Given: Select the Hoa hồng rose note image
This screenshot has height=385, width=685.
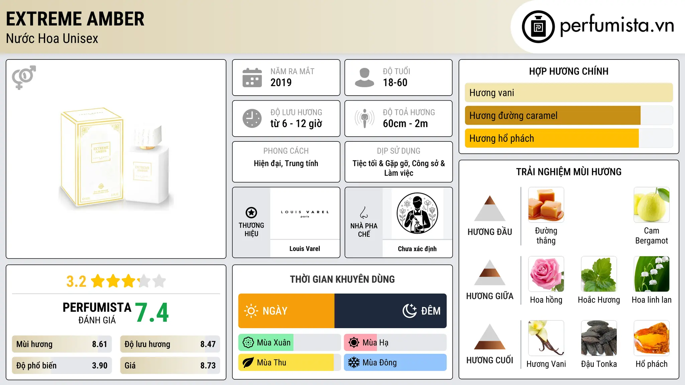Looking at the screenshot, I should click(546, 274).
